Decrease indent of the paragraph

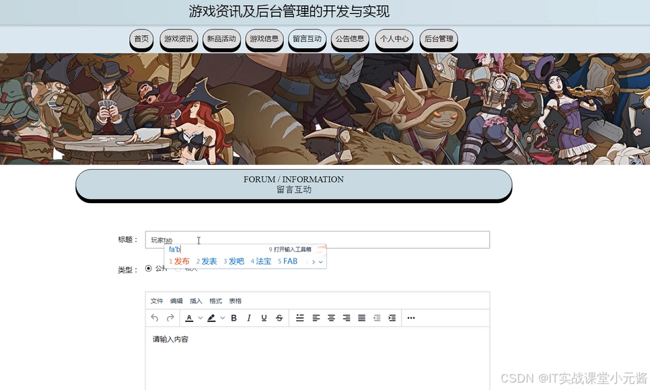[x=377, y=318]
